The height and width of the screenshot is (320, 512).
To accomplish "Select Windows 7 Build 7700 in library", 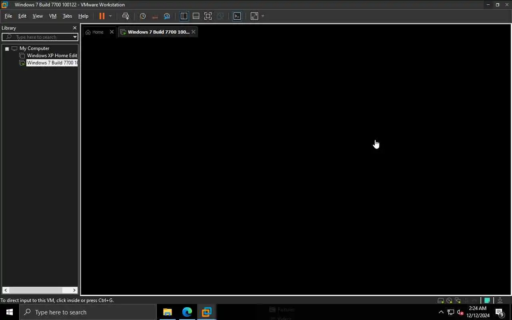I will pyautogui.click(x=52, y=63).
